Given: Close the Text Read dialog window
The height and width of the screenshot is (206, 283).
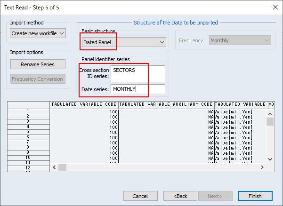Looking at the screenshot, I should point(275,7).
